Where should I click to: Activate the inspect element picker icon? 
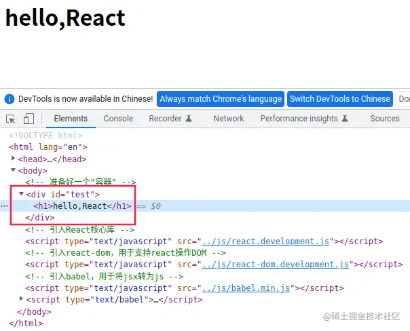tap(11, 119)
